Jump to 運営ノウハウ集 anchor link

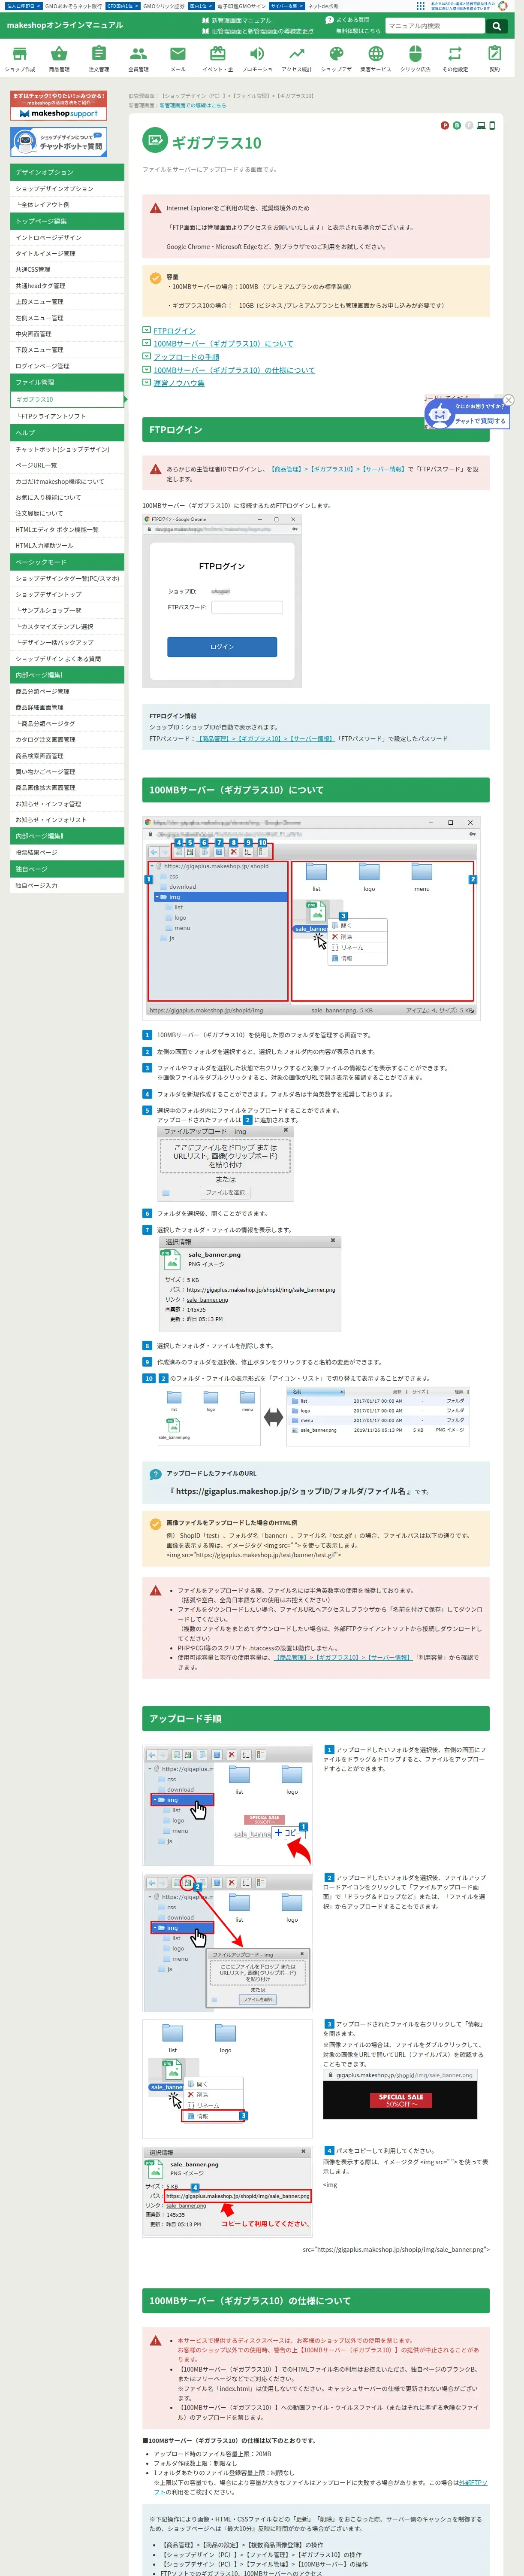tap(179, 383)
